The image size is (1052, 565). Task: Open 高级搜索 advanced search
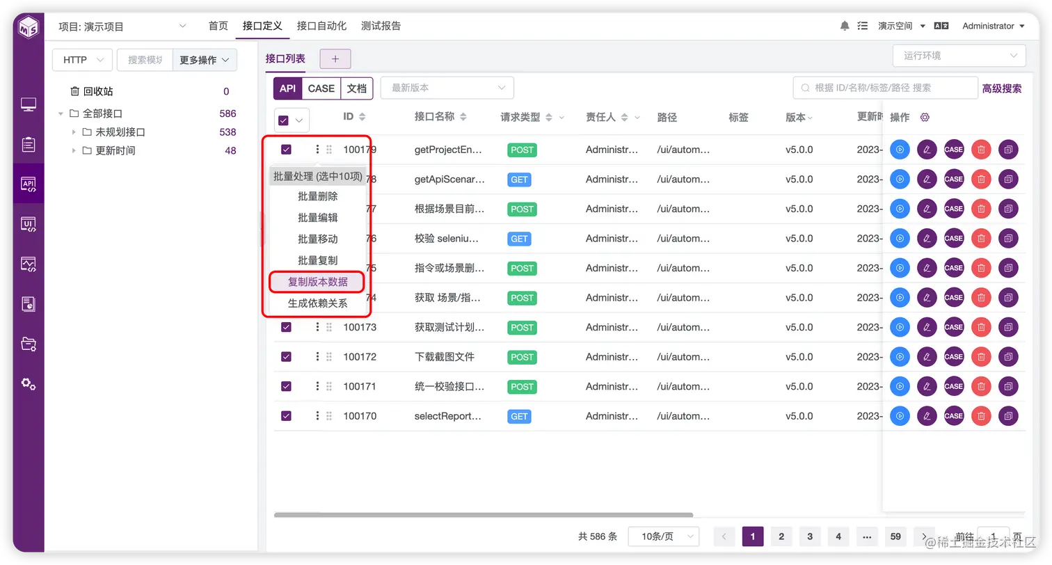pyautogui.click(x=1001, y=88)
